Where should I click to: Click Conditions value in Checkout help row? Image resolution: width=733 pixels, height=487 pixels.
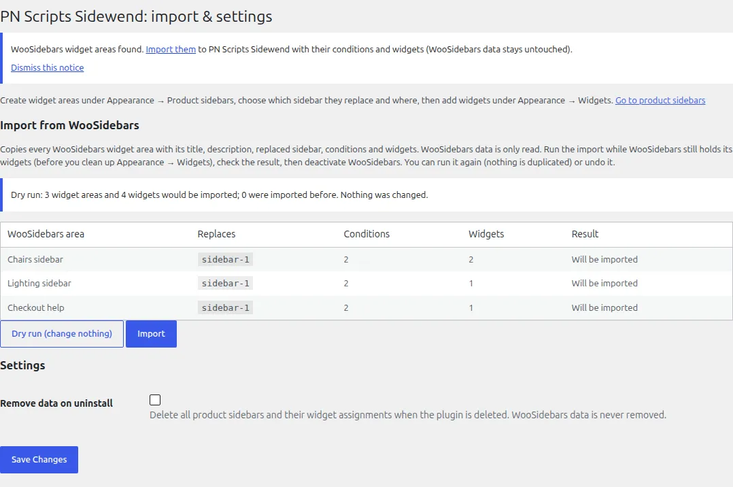tap(346, 307)
